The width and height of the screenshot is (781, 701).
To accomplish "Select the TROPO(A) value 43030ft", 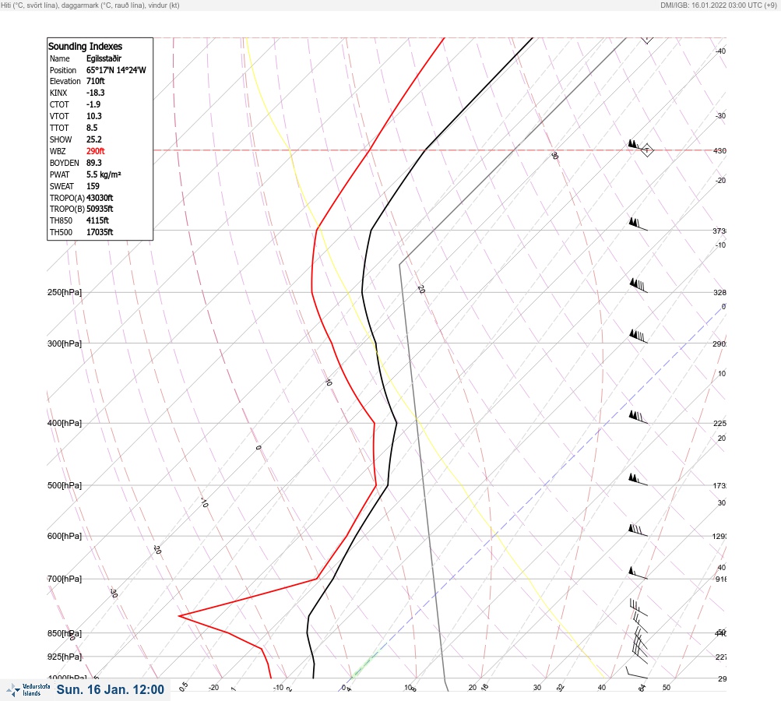I will coord(100,198).
